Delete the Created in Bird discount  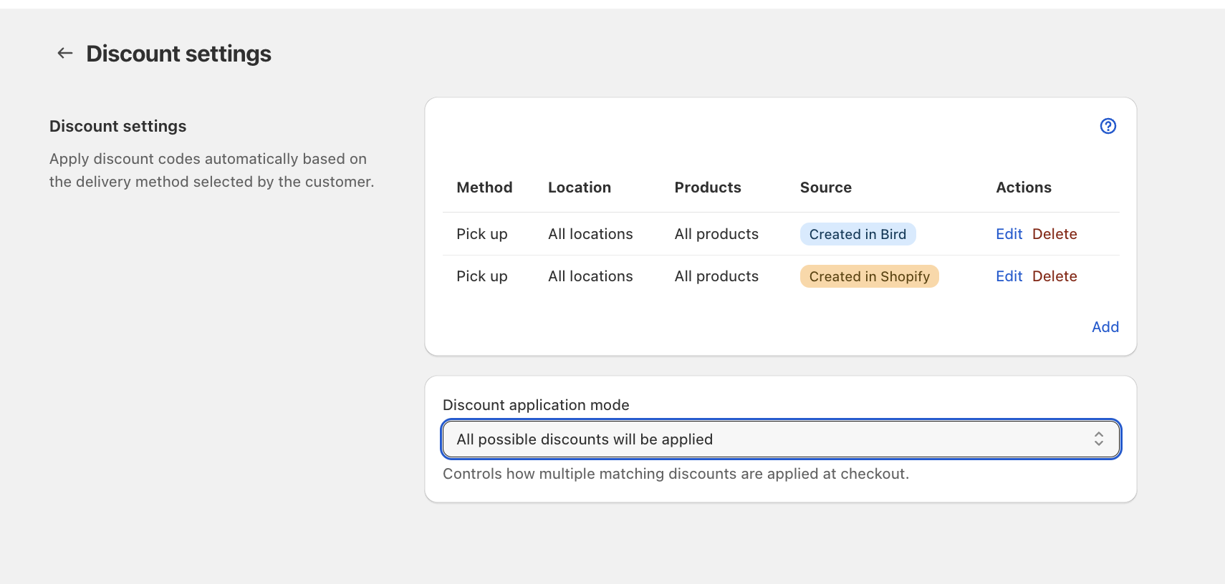(x=1055, y=234)
